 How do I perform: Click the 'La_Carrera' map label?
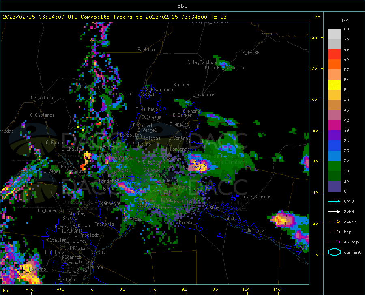coord(50,211)
